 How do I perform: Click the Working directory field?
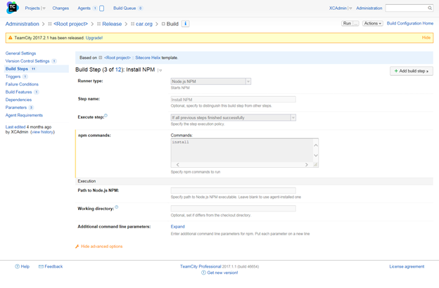point(233,209)
